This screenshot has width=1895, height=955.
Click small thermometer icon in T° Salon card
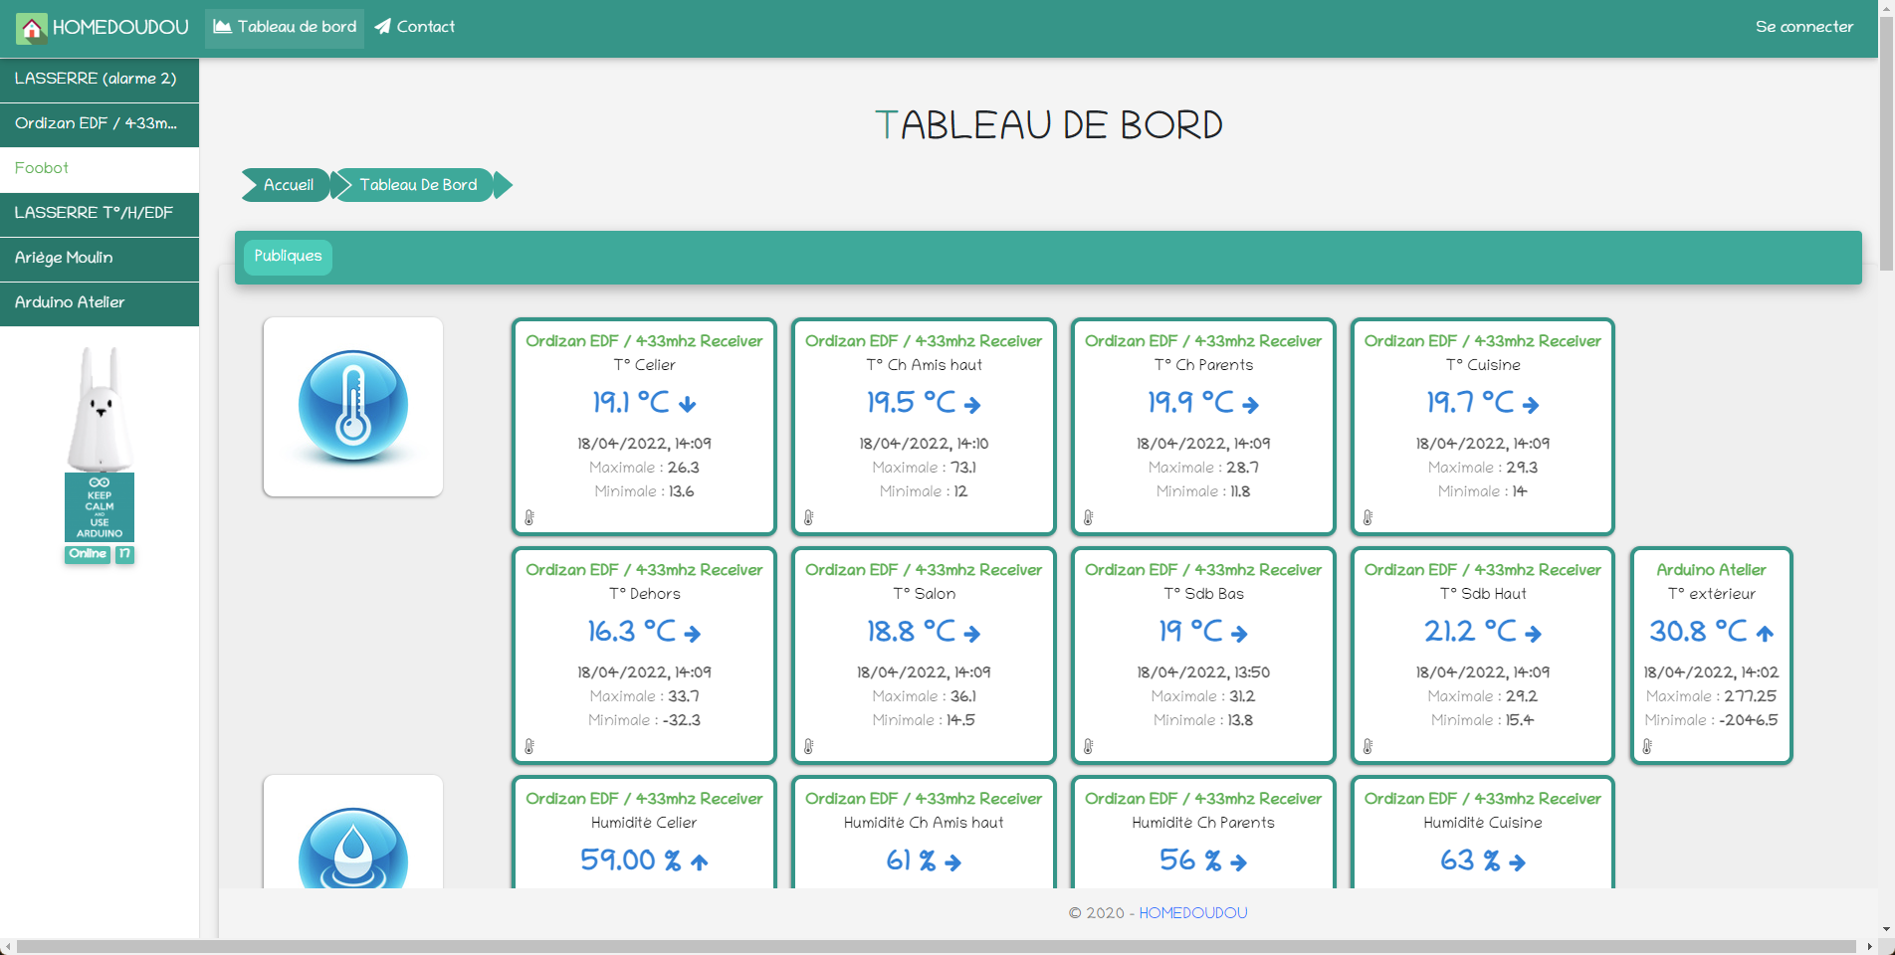coord(809,746)
